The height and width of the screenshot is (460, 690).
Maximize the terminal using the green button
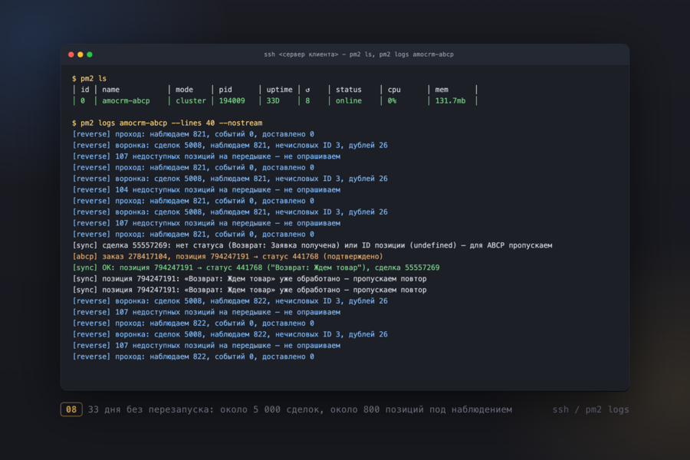click(90, 54)
